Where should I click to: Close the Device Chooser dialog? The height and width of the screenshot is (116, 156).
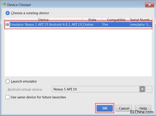pyautogui.click(x=149, y=5)
